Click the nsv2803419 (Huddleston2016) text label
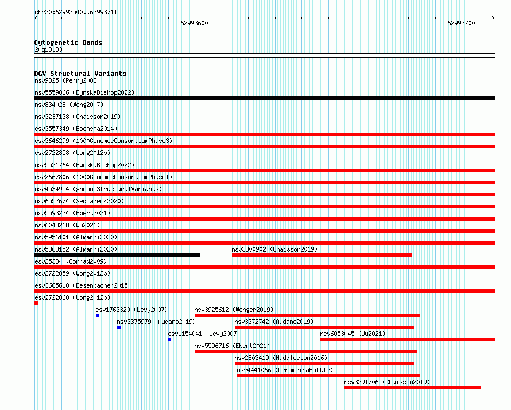Screen dimensions: 511x410 click(281, 358)
